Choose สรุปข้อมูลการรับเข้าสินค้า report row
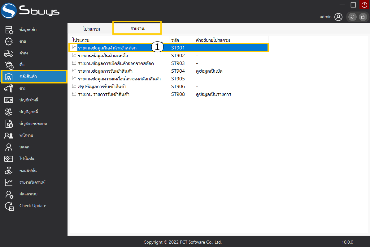 [102, 87]
